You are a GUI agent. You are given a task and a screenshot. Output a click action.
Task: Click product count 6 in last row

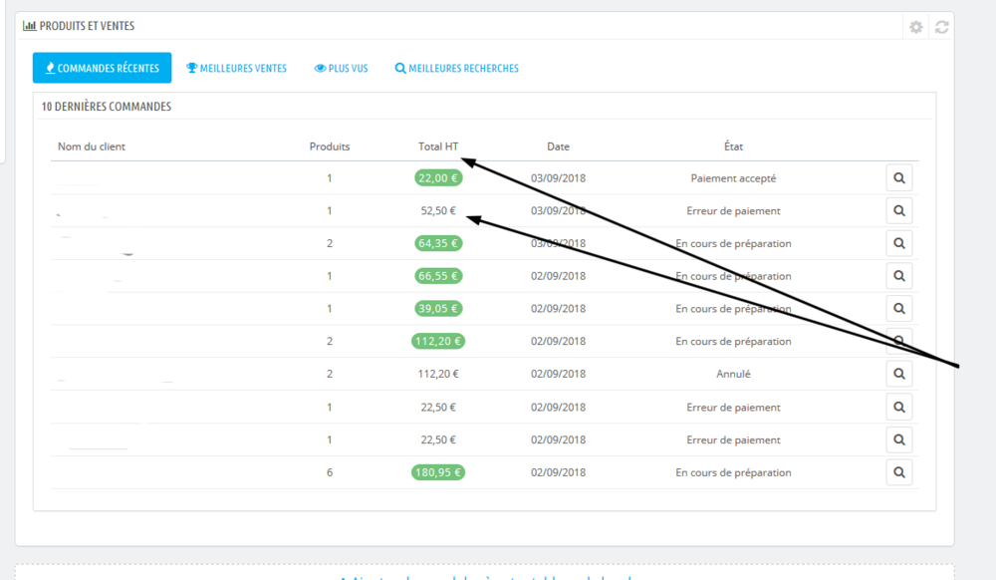pyautogui.click(x=330, y=472)
